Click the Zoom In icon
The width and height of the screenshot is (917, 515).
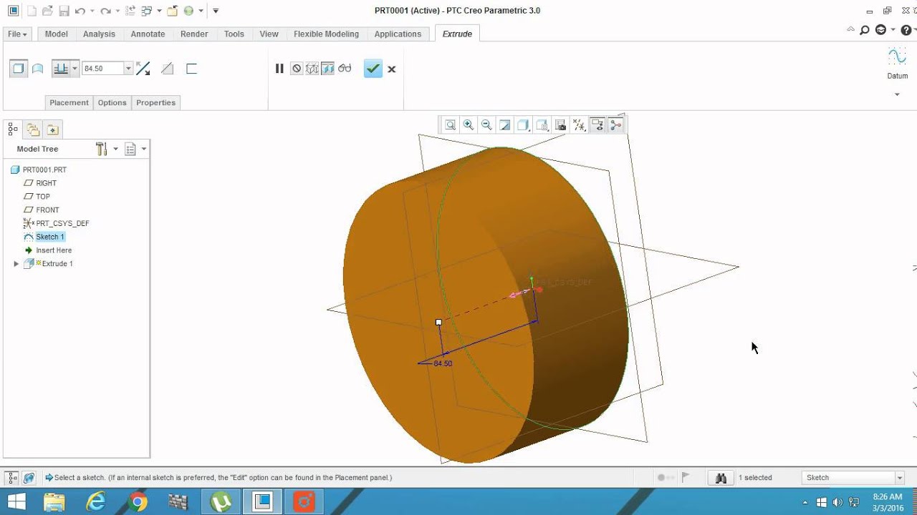pos(469,125)
